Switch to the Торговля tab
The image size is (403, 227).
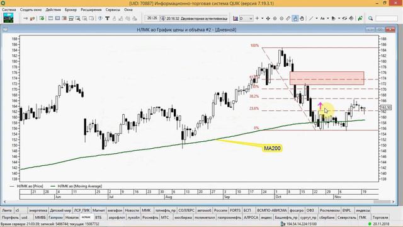[380, 218]
